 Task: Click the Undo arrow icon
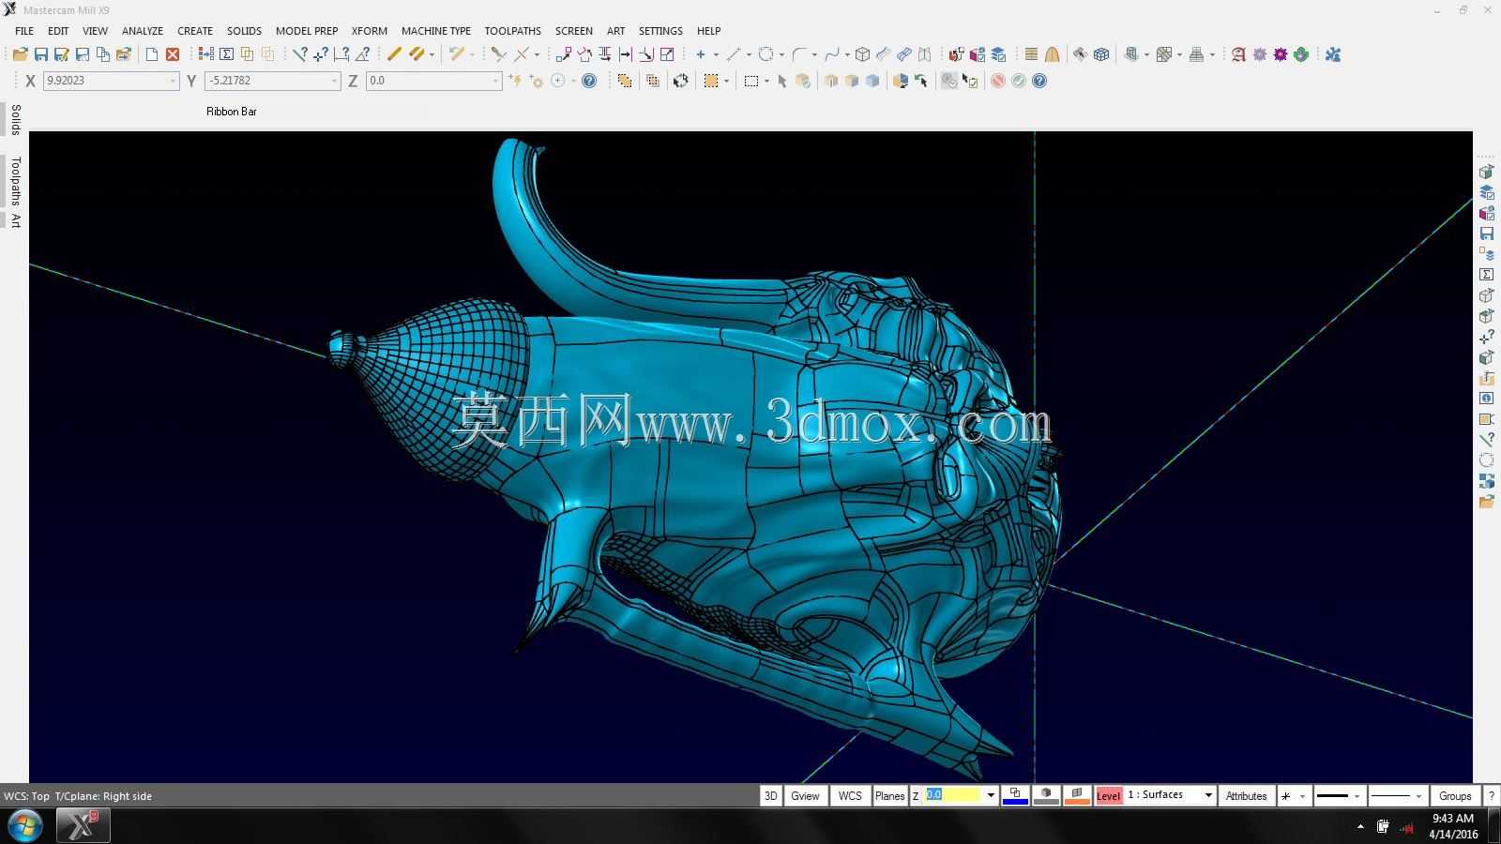[456, 54]
